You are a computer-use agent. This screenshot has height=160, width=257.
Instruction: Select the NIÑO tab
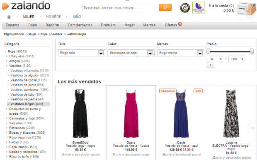coord(77,17)
